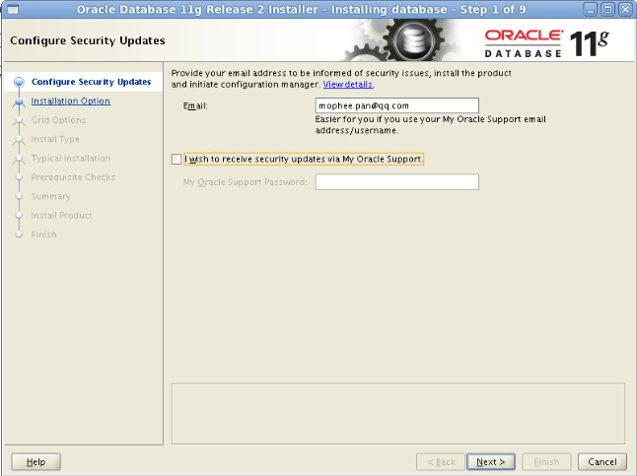This screenshot has width=637, height=476.
Task: Click the 'Email:' field label
Action: [x=195, y=106]
